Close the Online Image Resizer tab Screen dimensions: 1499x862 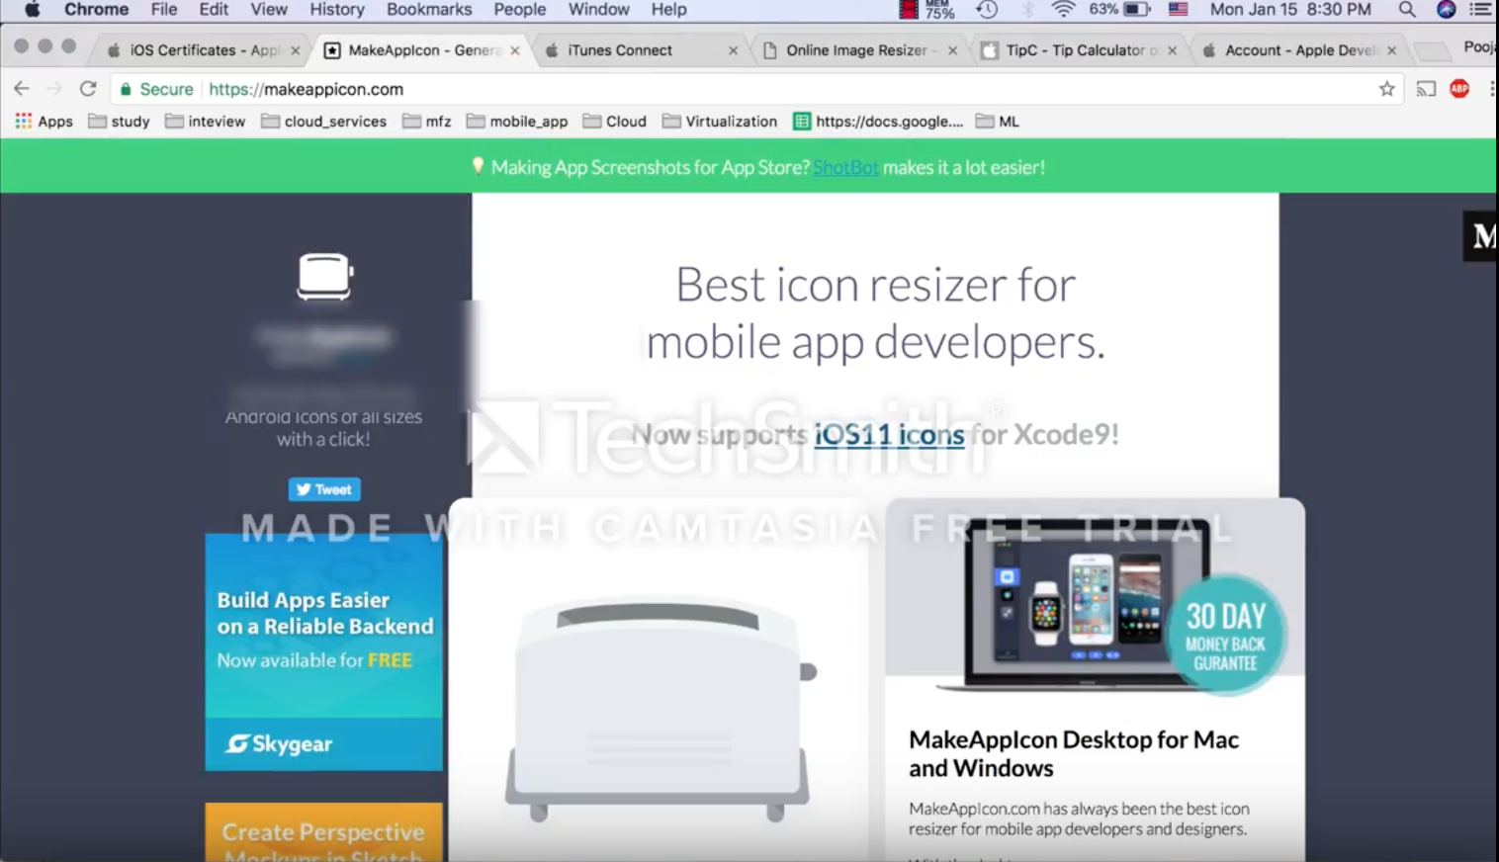point(952,50)
